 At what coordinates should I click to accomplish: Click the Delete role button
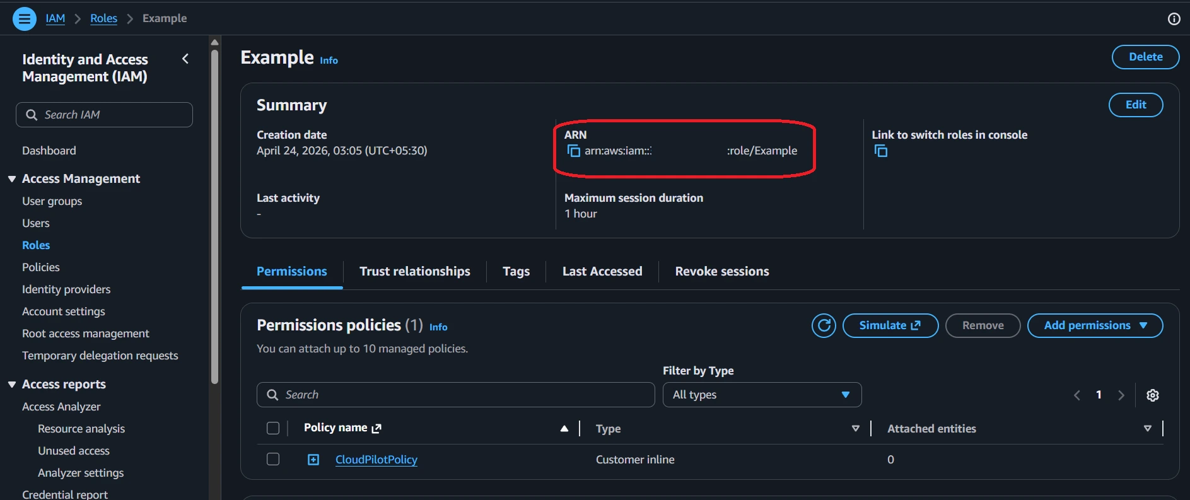(1145, 57)
